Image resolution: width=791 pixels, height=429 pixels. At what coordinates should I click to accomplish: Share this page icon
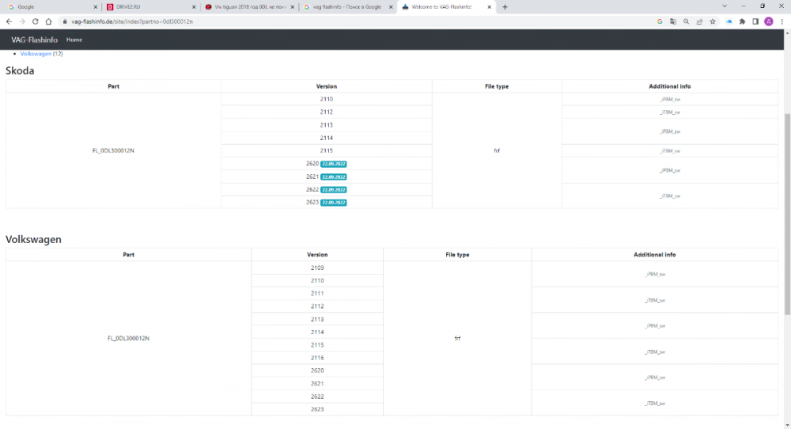coord(699,21)
